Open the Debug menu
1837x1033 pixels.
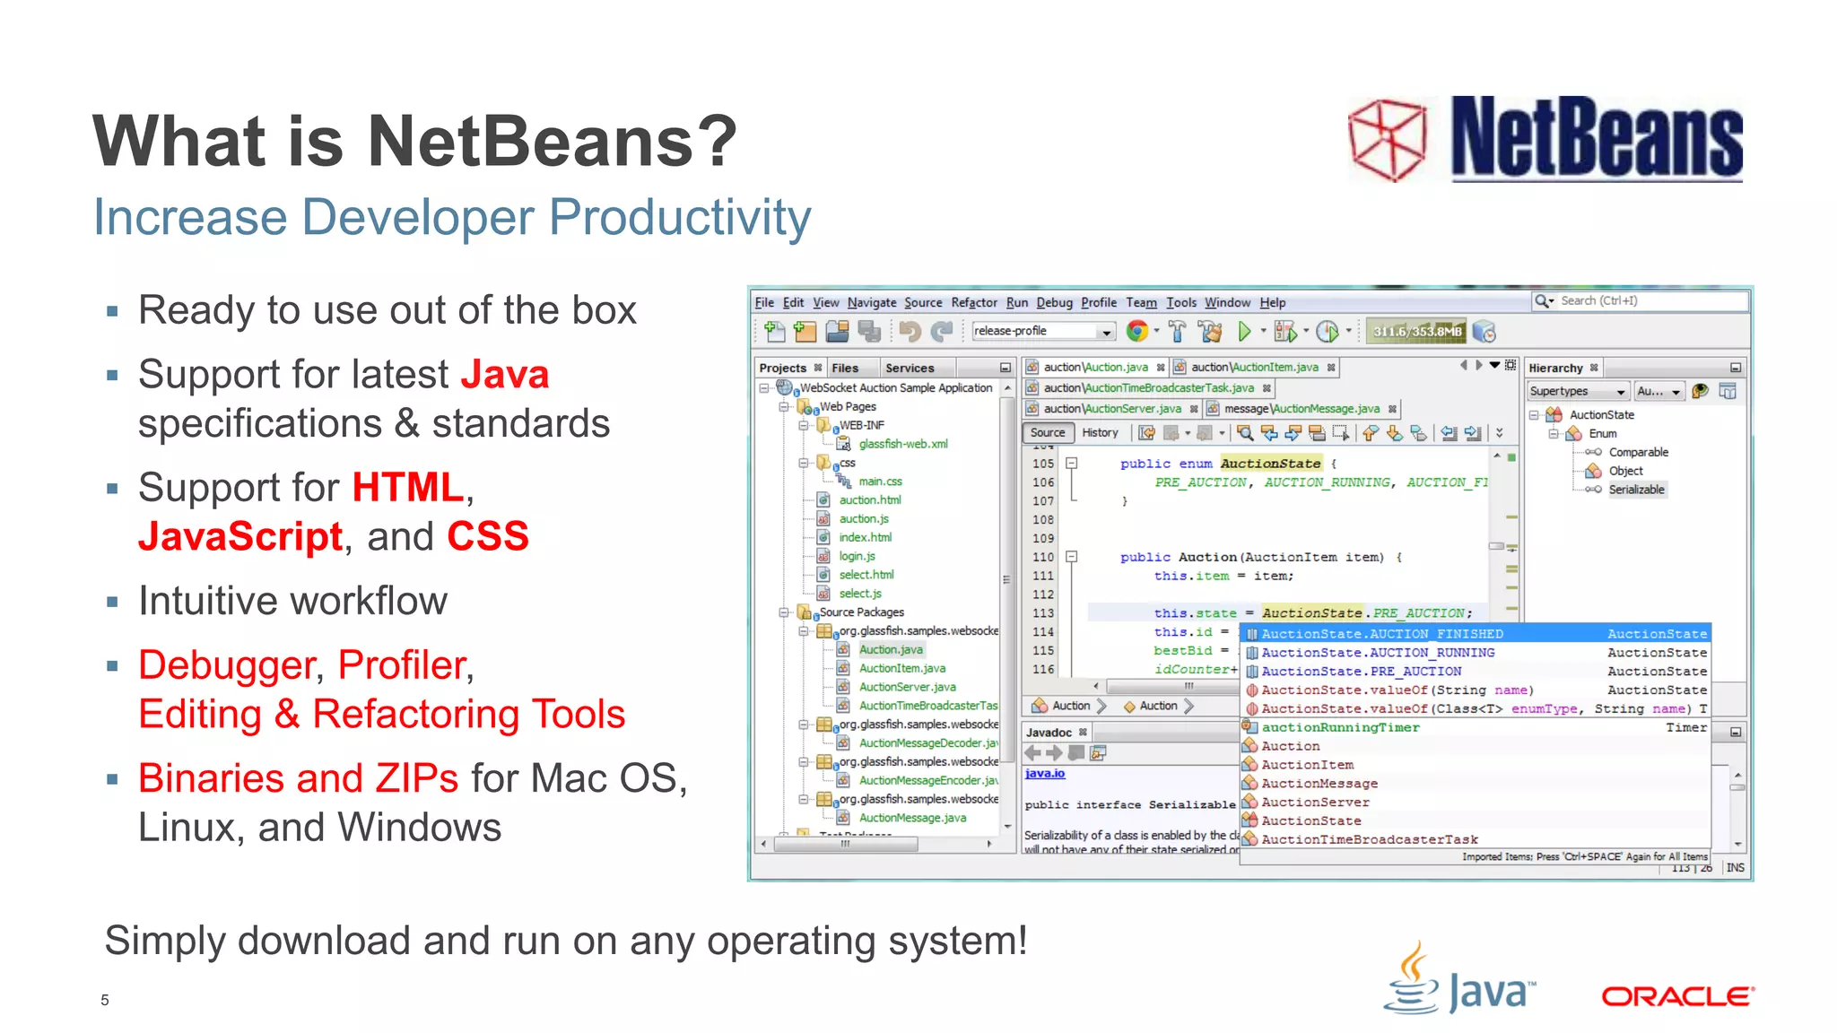pyautogui.click(x=1054, y=303)
